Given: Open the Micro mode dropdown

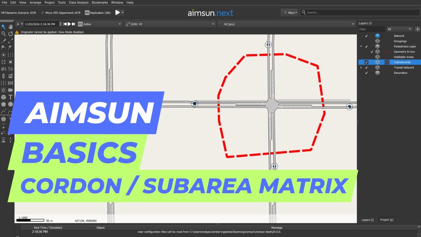Looking at the screenshot, I should coord(289,13).
